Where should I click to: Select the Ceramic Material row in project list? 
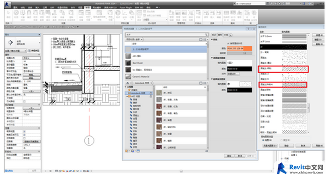166,77
